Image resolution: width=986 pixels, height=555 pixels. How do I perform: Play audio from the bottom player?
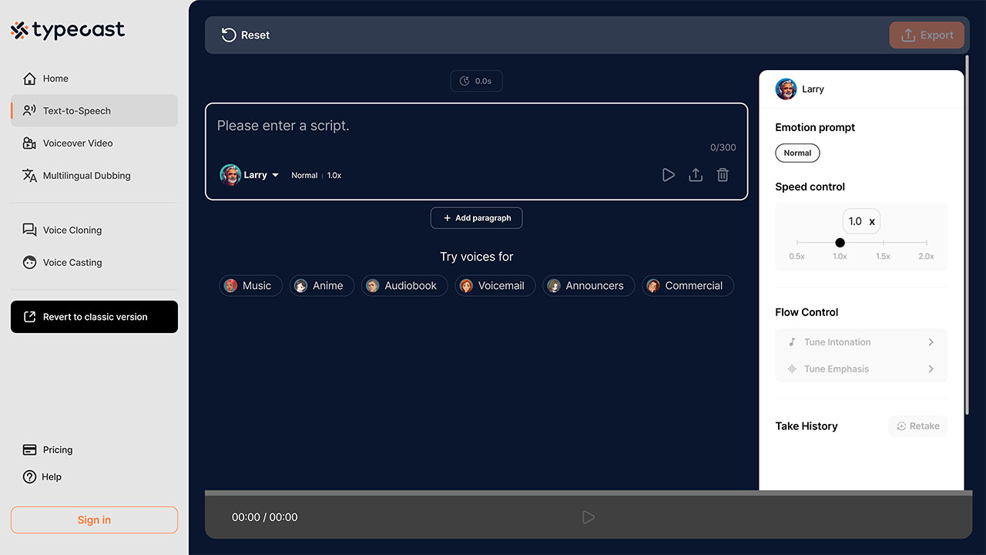click(589, 517)
